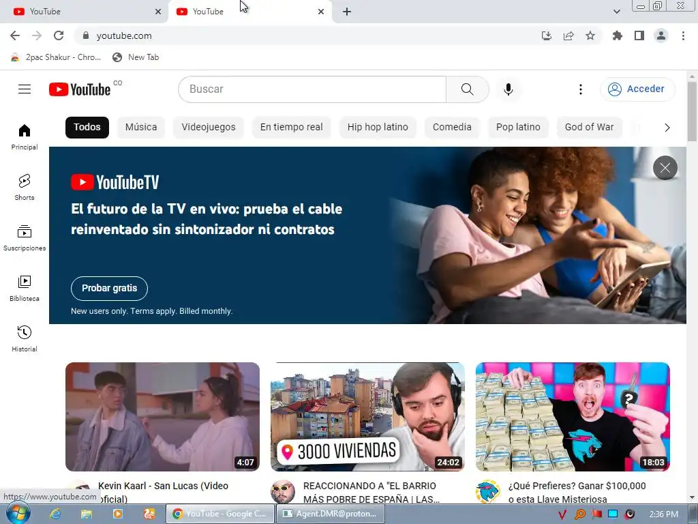This screenshot has width=698, height=524.
Task: Open video title Kevin Kaarl - San Lucas
Action: (x=163, y=493)
